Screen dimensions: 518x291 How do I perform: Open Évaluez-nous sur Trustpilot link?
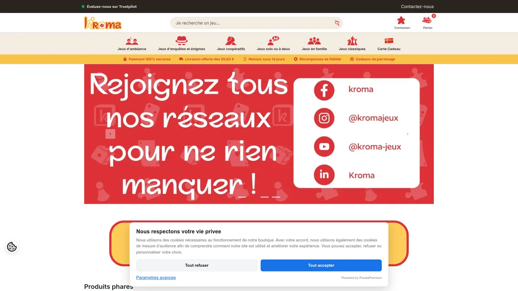pyautogui.click(x=109, y=6)
